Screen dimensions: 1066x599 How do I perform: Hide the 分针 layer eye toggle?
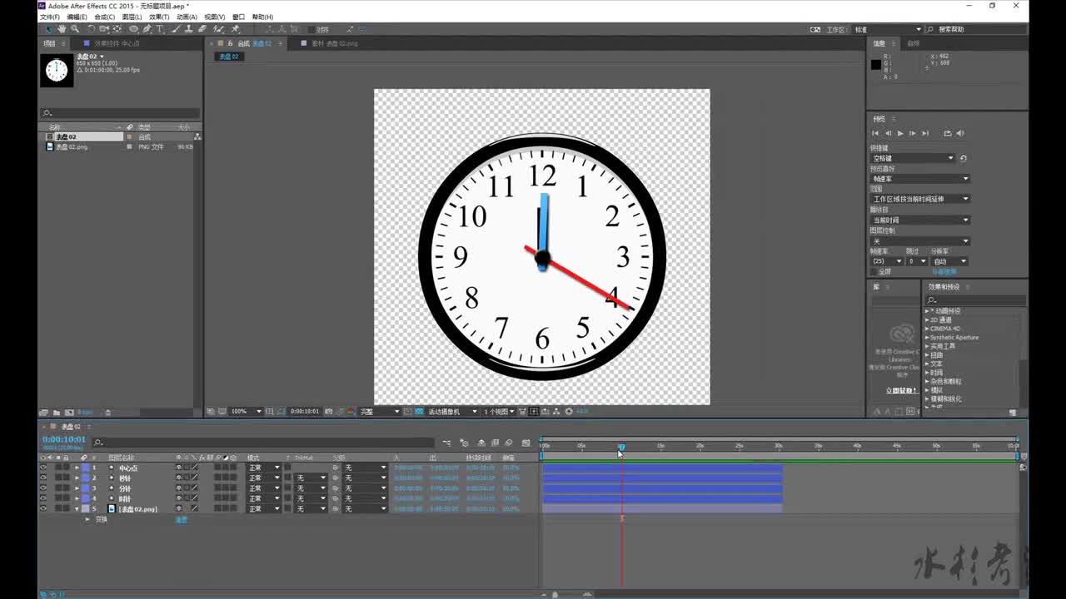pos(43,488)
